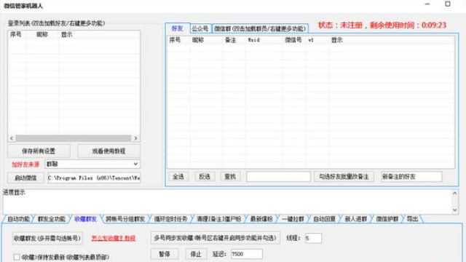Image resolution: width=466 pixels, height=262 pixels.
Task: Click the 观看使用教程 button
Action: pos(108,151)
